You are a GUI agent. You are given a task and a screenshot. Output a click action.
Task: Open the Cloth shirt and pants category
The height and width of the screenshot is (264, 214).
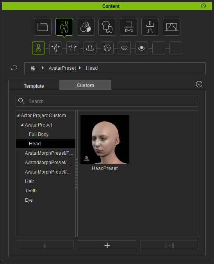coord(107,27)
